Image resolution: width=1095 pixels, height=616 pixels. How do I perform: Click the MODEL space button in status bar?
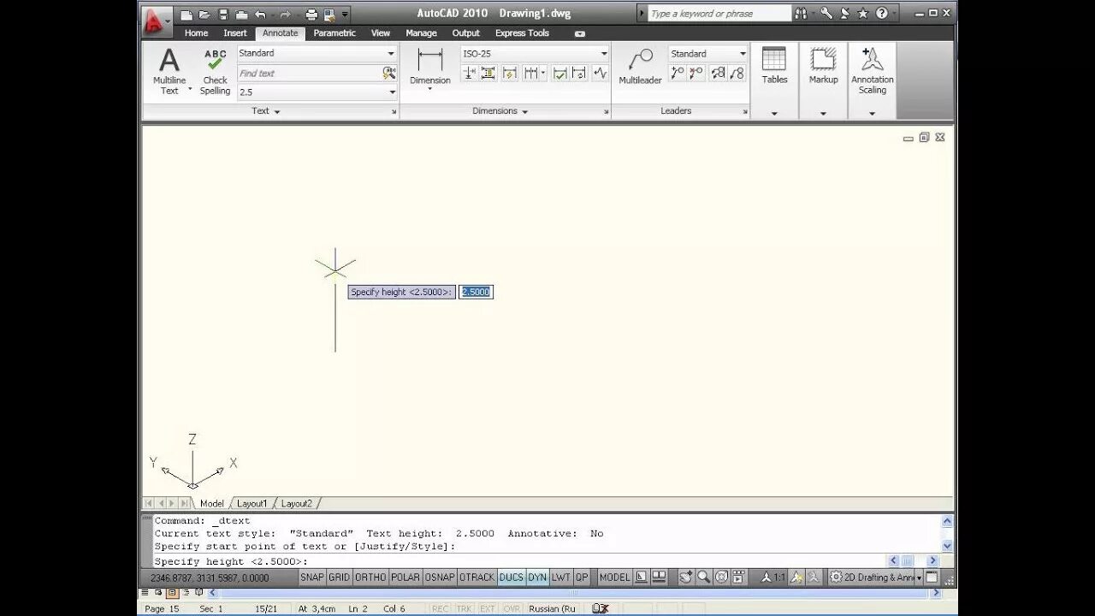(x=614, y=577)
